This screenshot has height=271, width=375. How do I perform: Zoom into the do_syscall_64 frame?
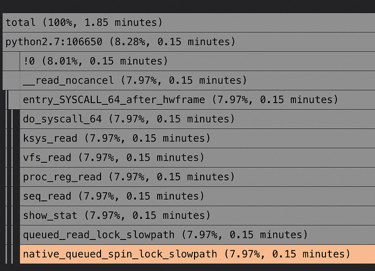click(196, 119)
